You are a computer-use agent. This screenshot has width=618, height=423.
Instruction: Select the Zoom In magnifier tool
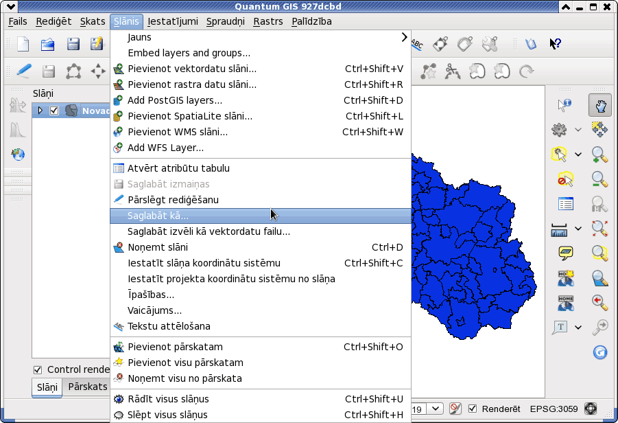(600, 155)
